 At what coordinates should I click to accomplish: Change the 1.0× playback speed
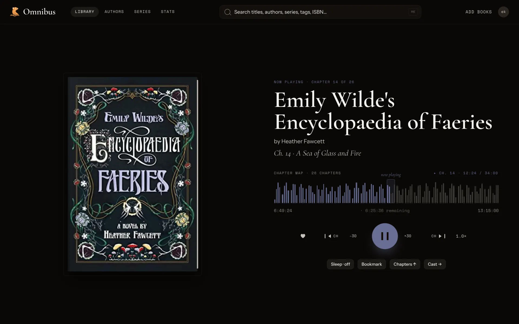461,236
